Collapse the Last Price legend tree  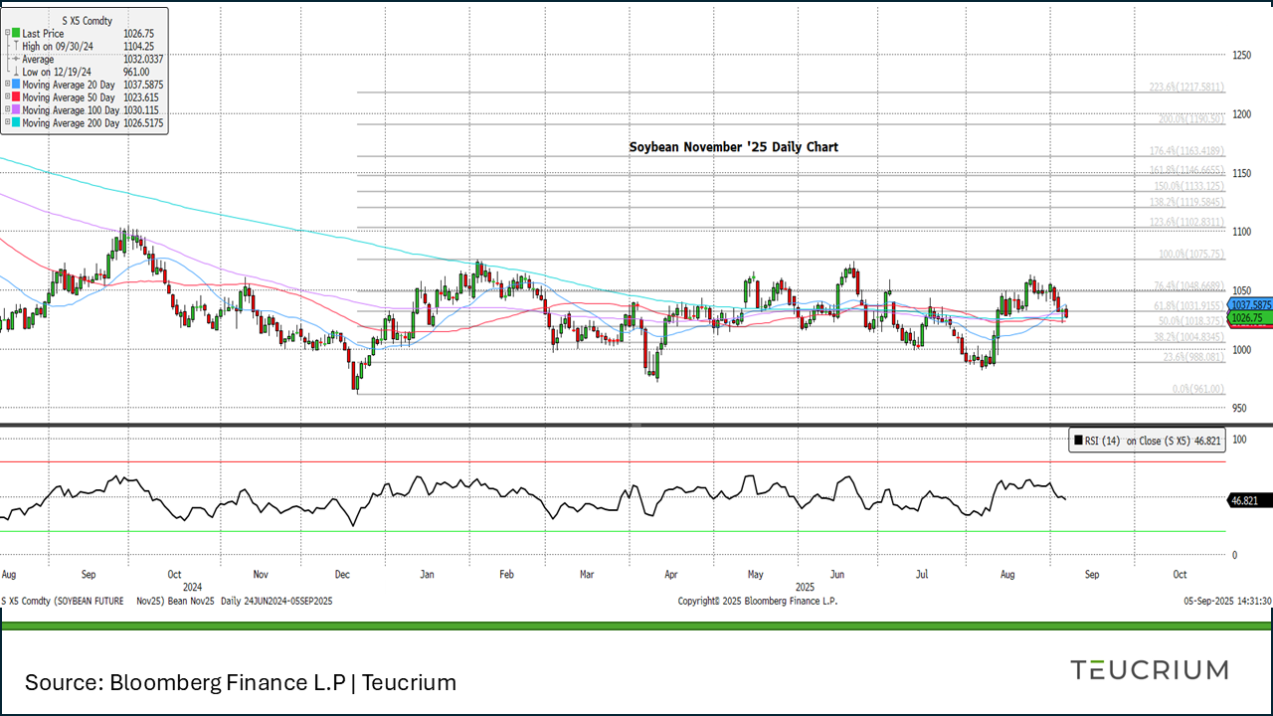[8, 34]
